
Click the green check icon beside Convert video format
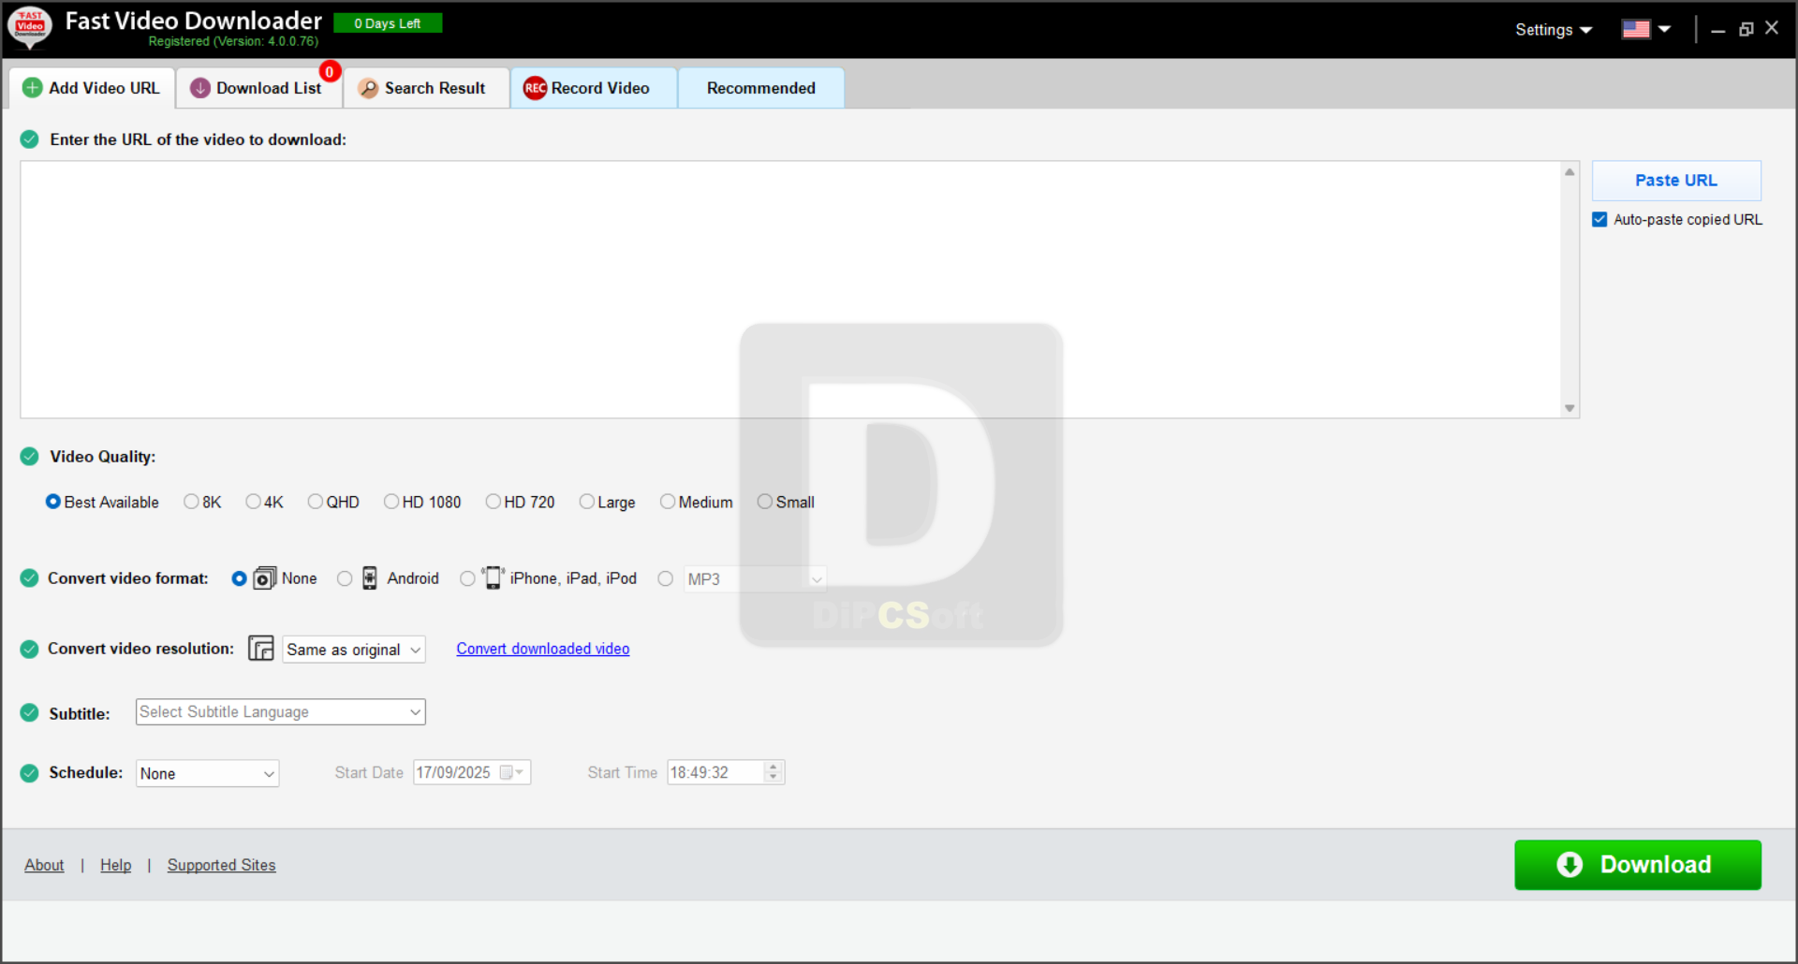tap(30, 578)
